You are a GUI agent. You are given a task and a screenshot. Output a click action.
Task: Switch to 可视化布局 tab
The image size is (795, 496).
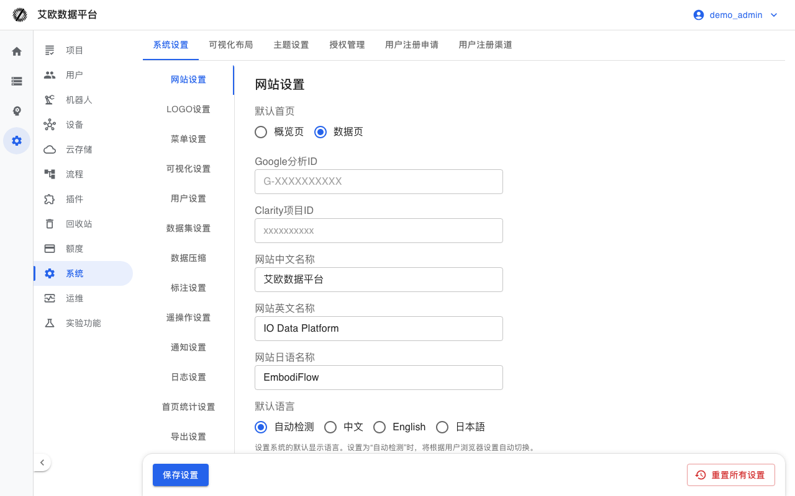click(231, 45)
